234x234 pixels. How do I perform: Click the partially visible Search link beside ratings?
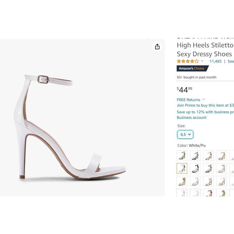(x=231, y=61)
